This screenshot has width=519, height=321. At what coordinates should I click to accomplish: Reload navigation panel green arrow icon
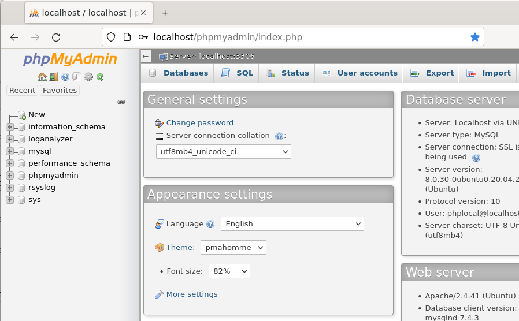pos(100,77)
